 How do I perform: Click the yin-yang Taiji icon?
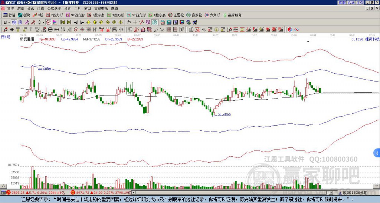pyautogui.click(x=290, y=30)
